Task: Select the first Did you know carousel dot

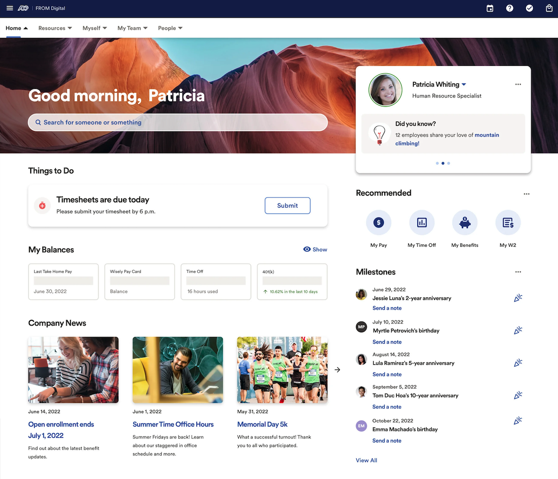Action: tap(437, 163)
